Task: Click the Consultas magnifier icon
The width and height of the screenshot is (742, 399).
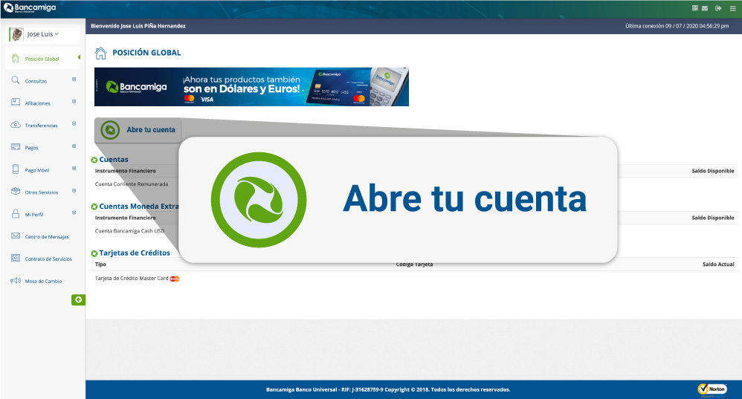Action: click(16, 80)
